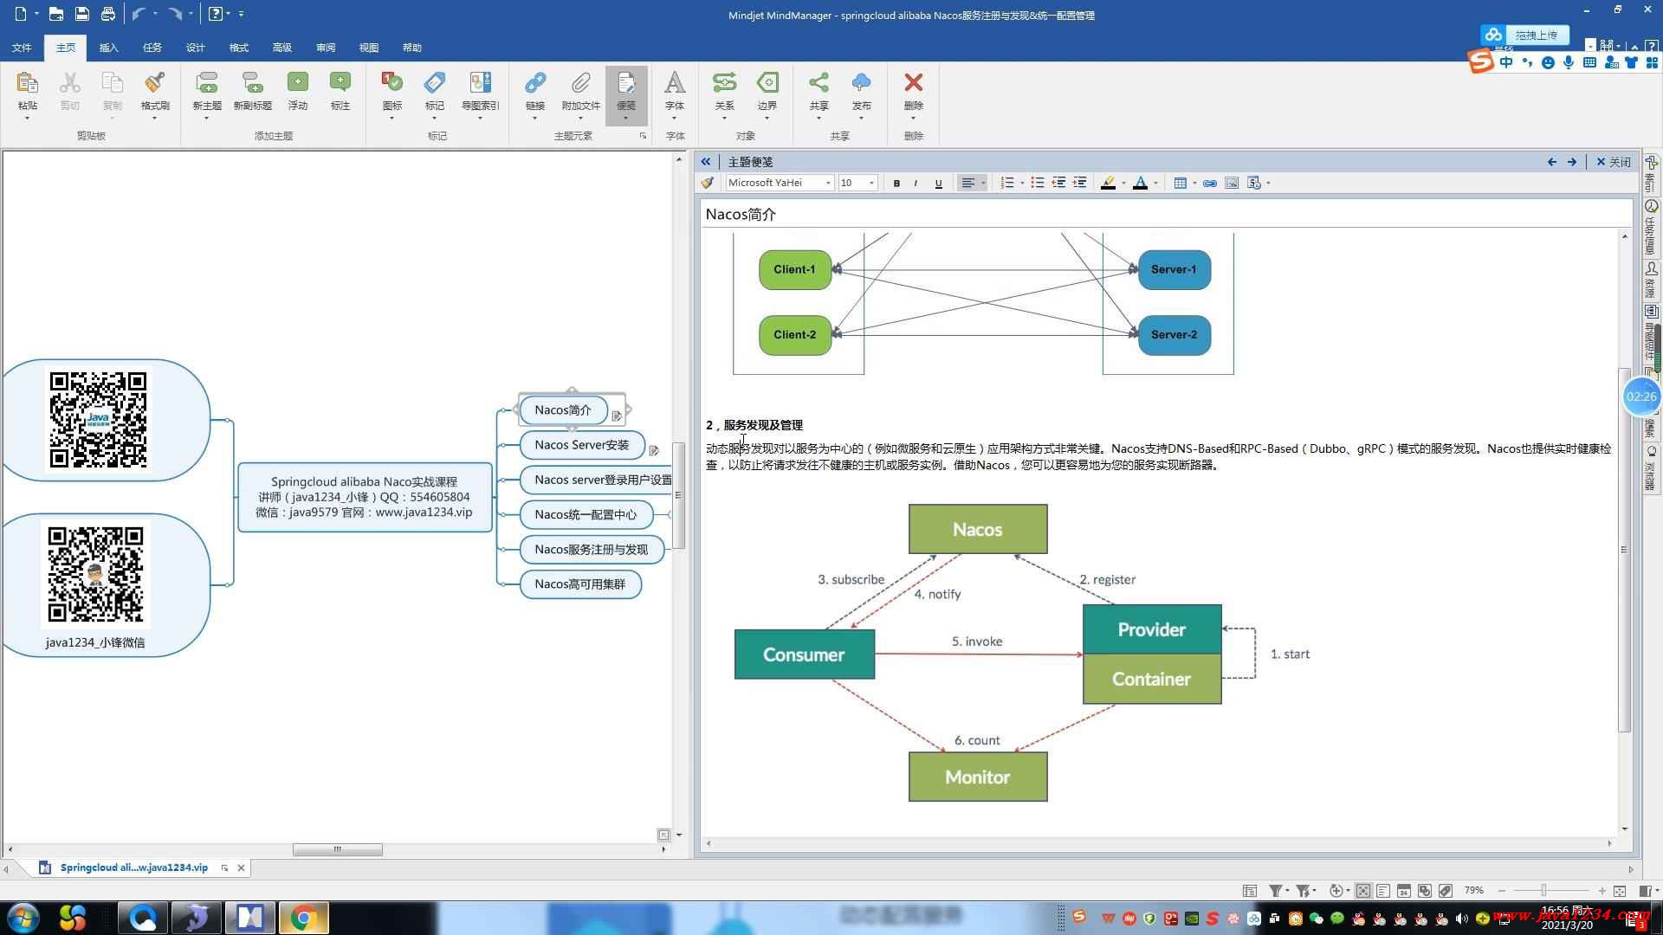Switch to the Insert (插入) ribbon tab

click(x=108, y=48)
